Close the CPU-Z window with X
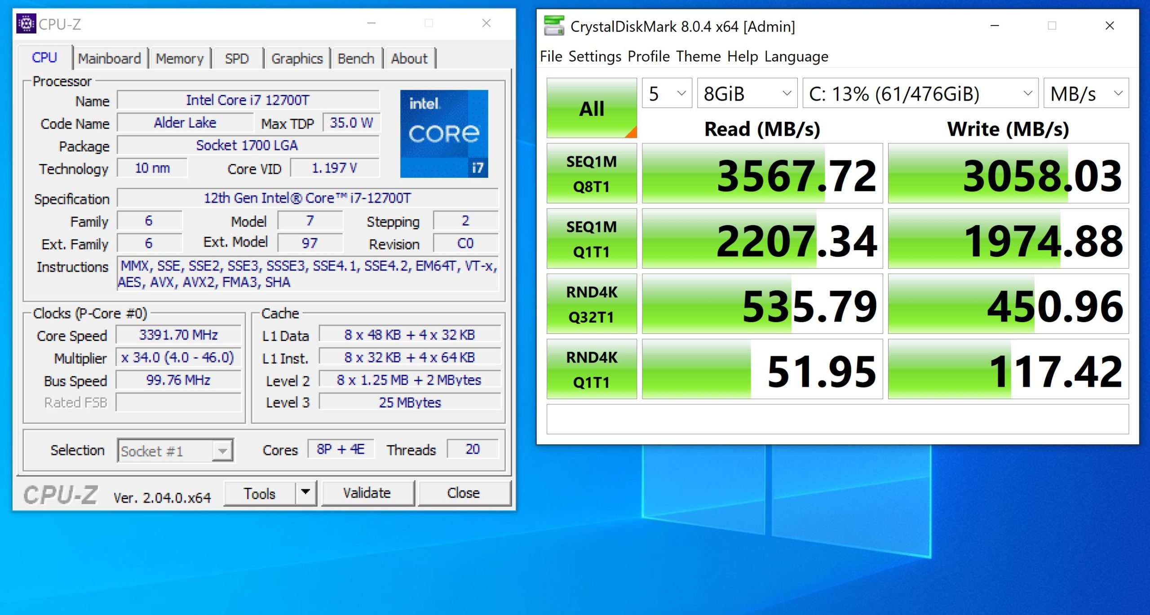This screenshot has height=615, width=1150. (x=486, y=23)
